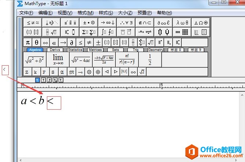Open the 文件(F) menu
Image resolution: width=245 pixels, height=162 pixels.
(26, 13)
